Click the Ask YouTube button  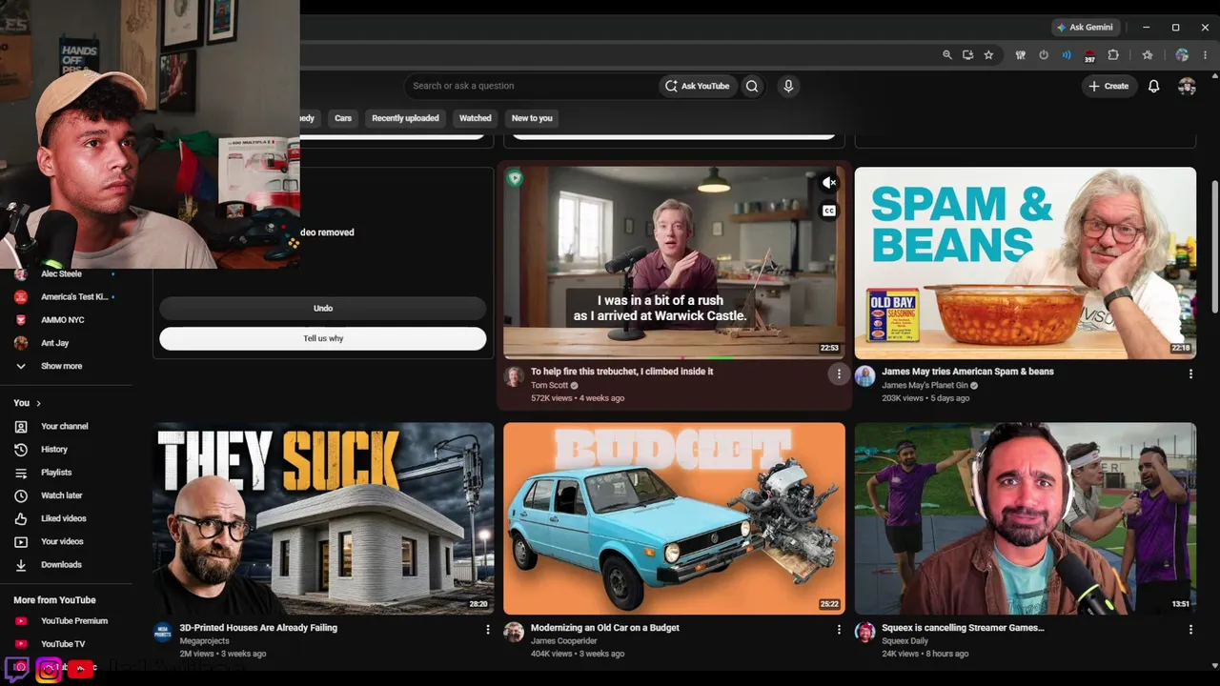click(698, 86)
